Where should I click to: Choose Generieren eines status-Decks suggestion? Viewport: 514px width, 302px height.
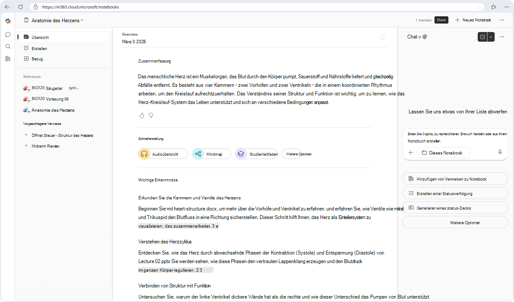pyautogui.click(x=455, y=208)
